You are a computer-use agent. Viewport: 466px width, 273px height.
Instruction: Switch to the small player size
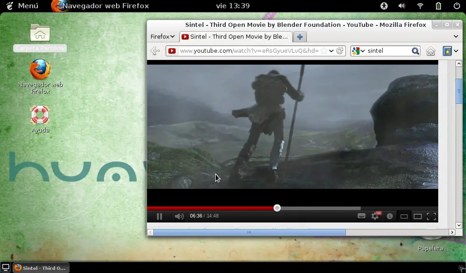(404, 217)
